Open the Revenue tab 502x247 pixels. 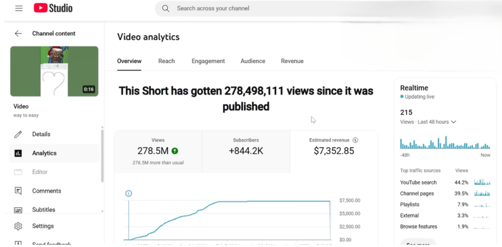coord(292,61)
